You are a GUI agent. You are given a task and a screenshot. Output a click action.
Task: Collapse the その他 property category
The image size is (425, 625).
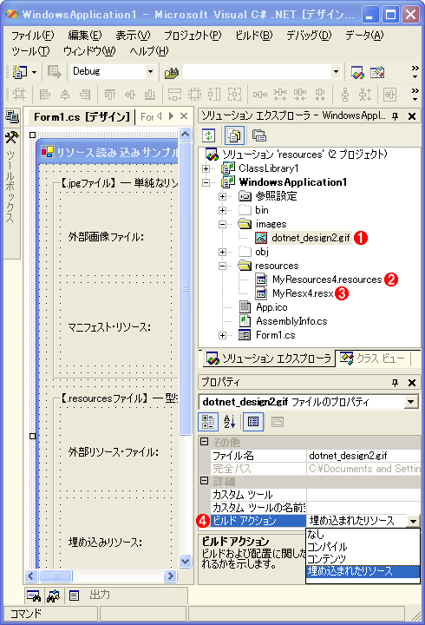tap(204, 441)
